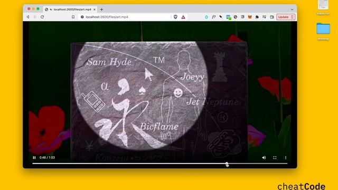
Task: Select the localhost:2600/files/art.mp4 tab
Action: pyautogui.click(x=70, y=9)
